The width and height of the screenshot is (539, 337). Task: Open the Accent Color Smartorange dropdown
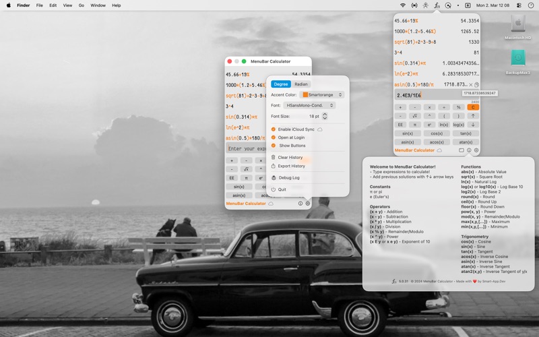[322, 94]
